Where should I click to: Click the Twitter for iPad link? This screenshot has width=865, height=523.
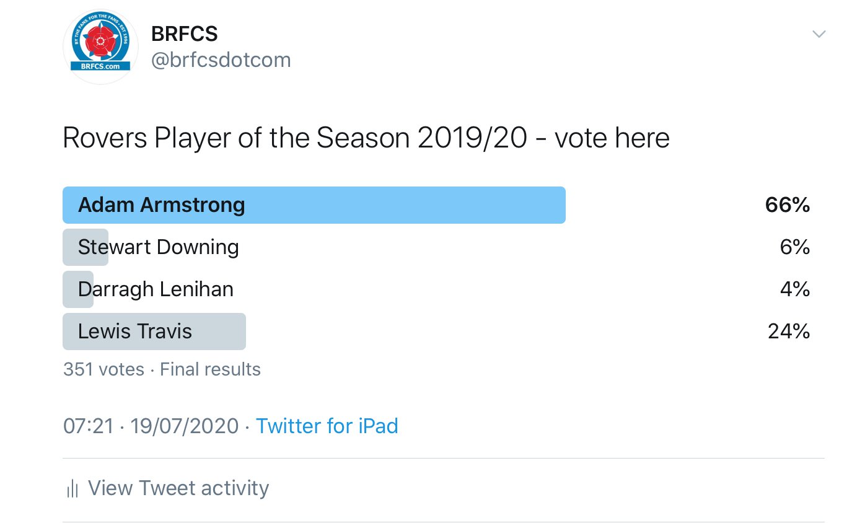[327, 426]
